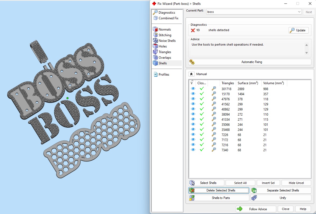Click magnifier icon for 7216-triangle shell
316x214 pixels.
[x=214, y=145]
